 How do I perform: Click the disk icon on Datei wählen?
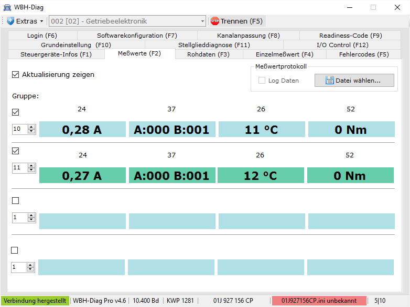coord(329,81)
